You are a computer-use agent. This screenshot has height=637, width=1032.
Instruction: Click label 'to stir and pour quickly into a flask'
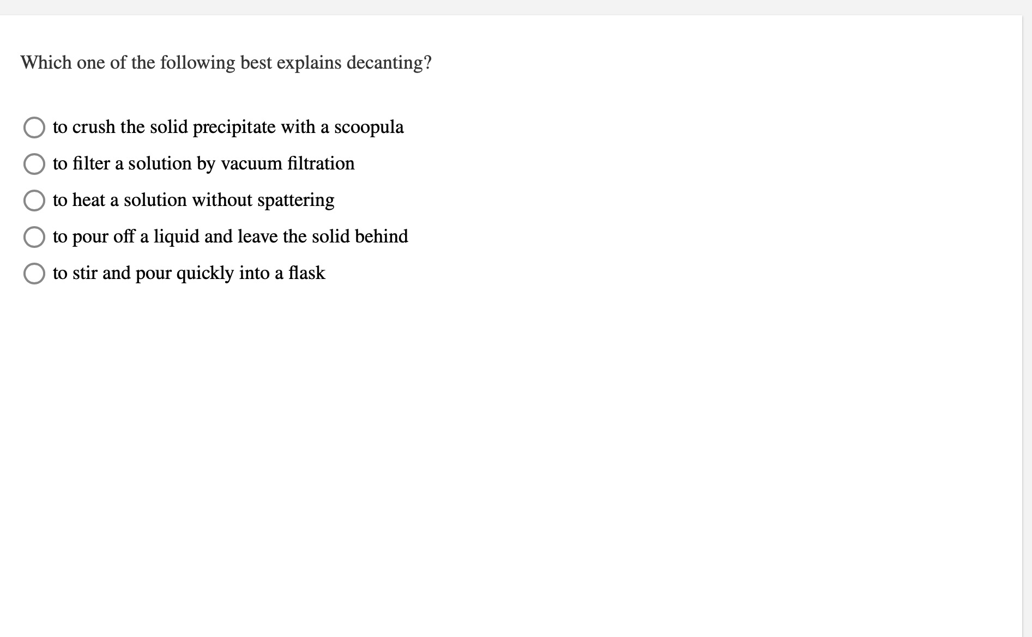189,273
